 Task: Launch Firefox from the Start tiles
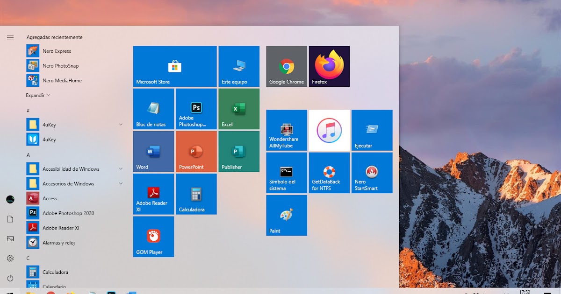329,66
